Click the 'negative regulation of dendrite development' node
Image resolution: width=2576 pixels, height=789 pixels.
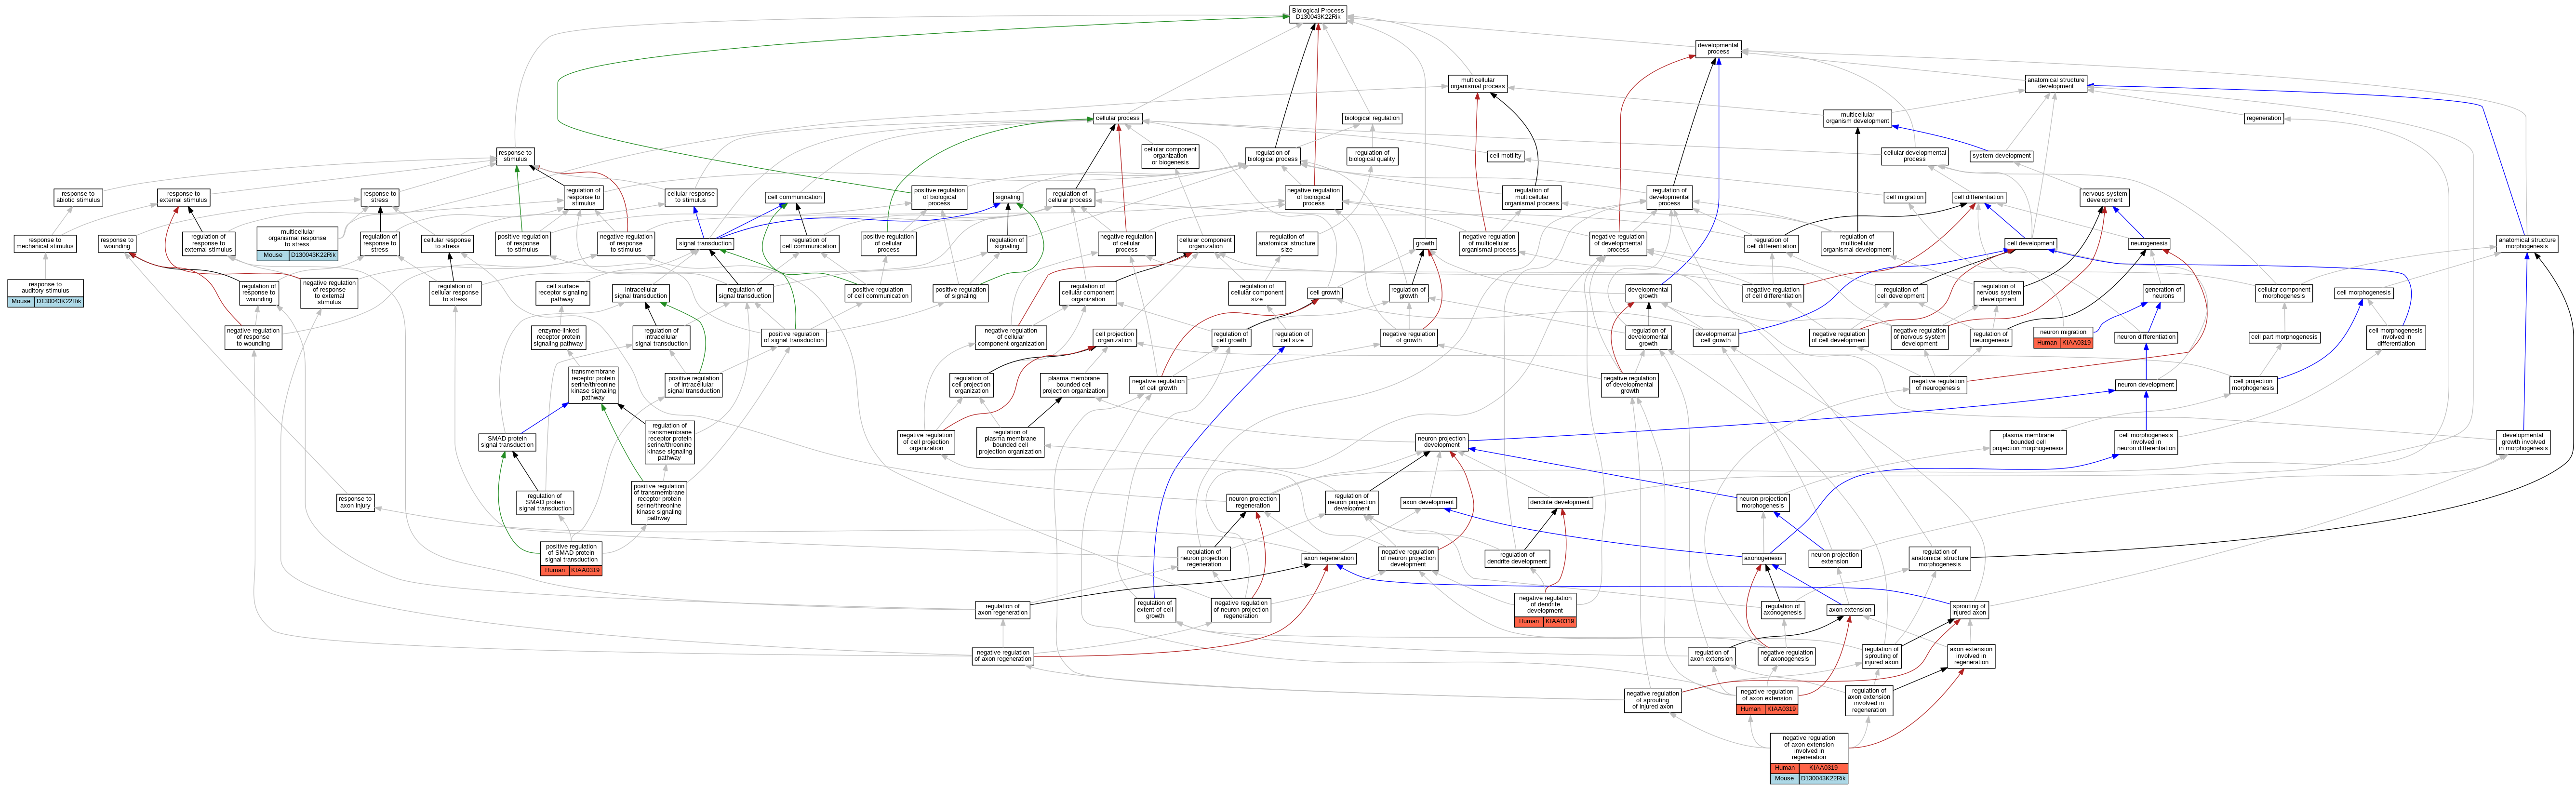1545,610
